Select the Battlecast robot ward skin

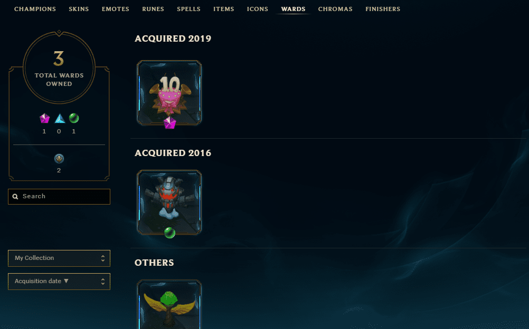click(x=169, y=202)
